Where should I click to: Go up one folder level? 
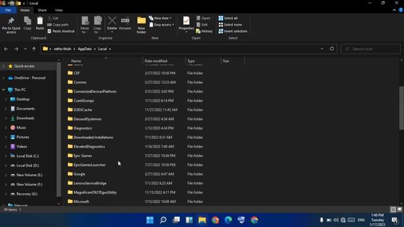33,49
